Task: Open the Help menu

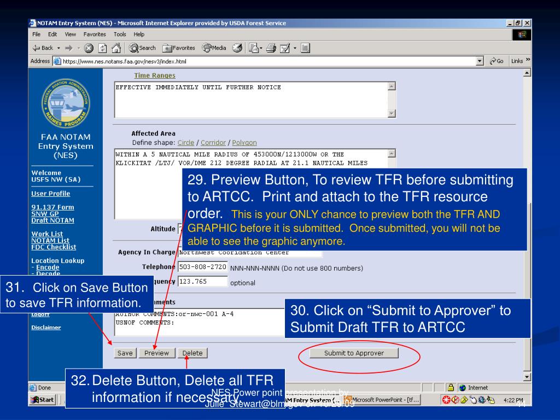Action: tap(139, 34)
